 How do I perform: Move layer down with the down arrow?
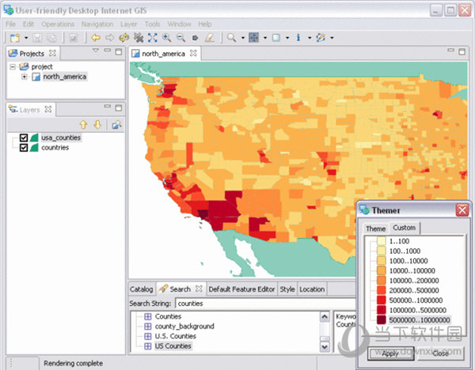pyautogui.click(x=97, y=124)
